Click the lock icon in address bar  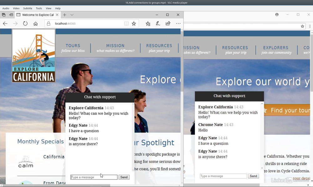(49, 23)
